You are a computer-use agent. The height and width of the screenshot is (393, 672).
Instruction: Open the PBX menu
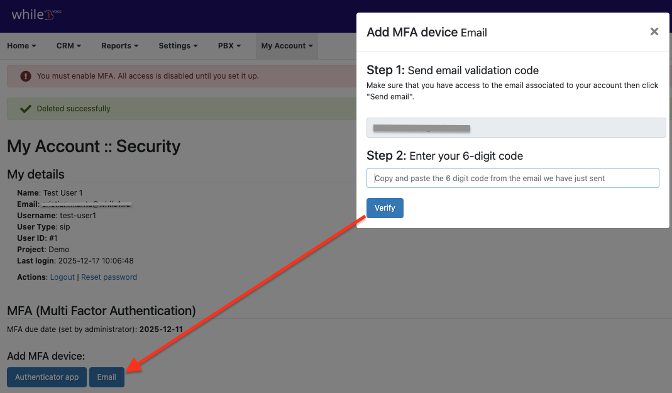click(229, 46)
